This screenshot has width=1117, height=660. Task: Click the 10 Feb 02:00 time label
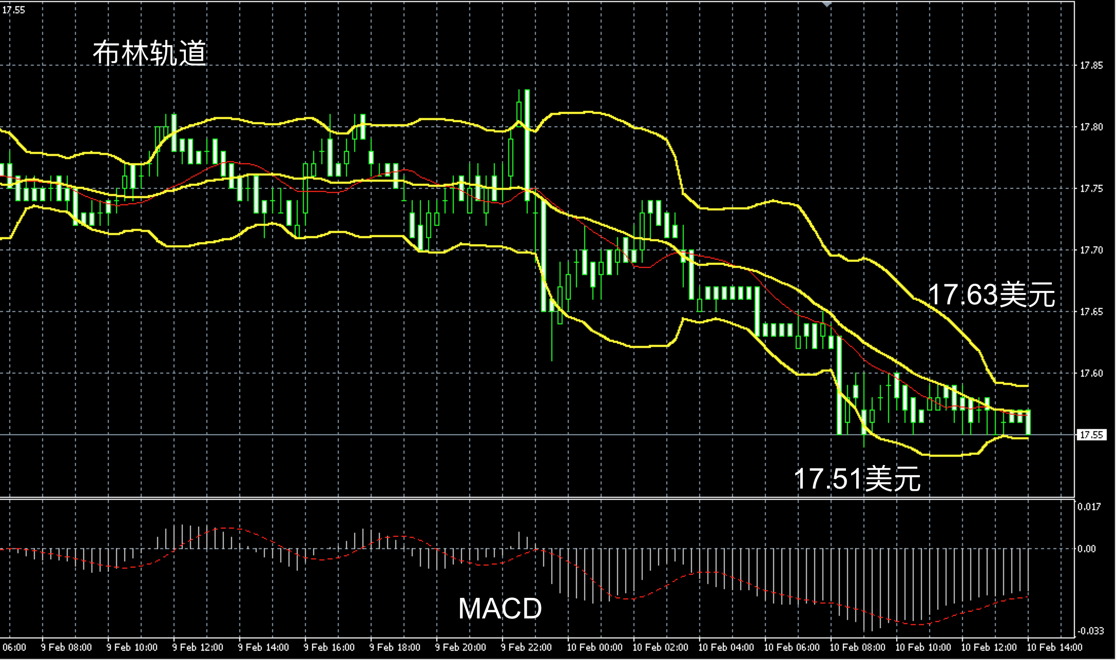click(660, 648)
